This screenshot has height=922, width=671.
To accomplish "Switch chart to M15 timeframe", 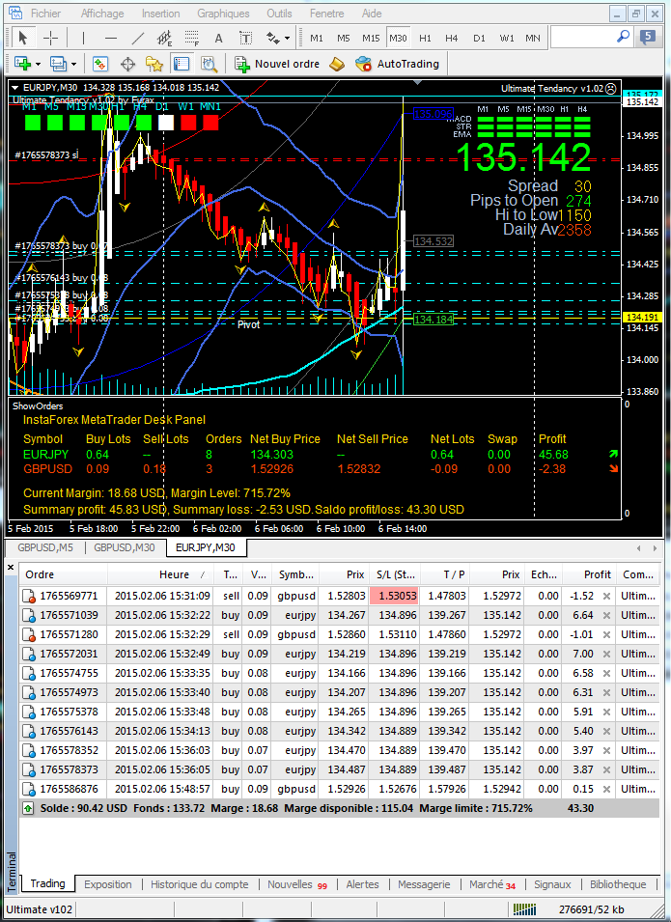I will (371, 39).
